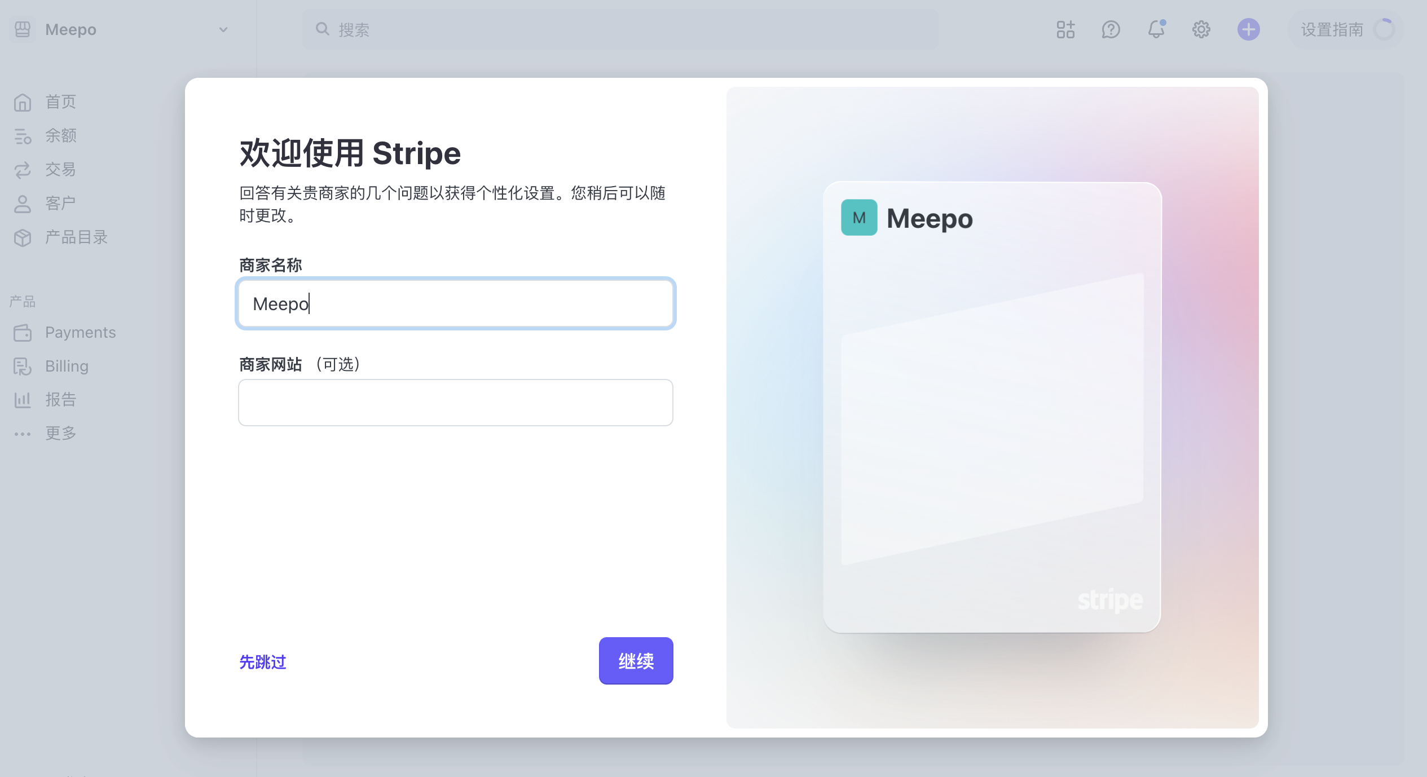
Task: Click the 继续 continue button
Action: pos(636,661)
